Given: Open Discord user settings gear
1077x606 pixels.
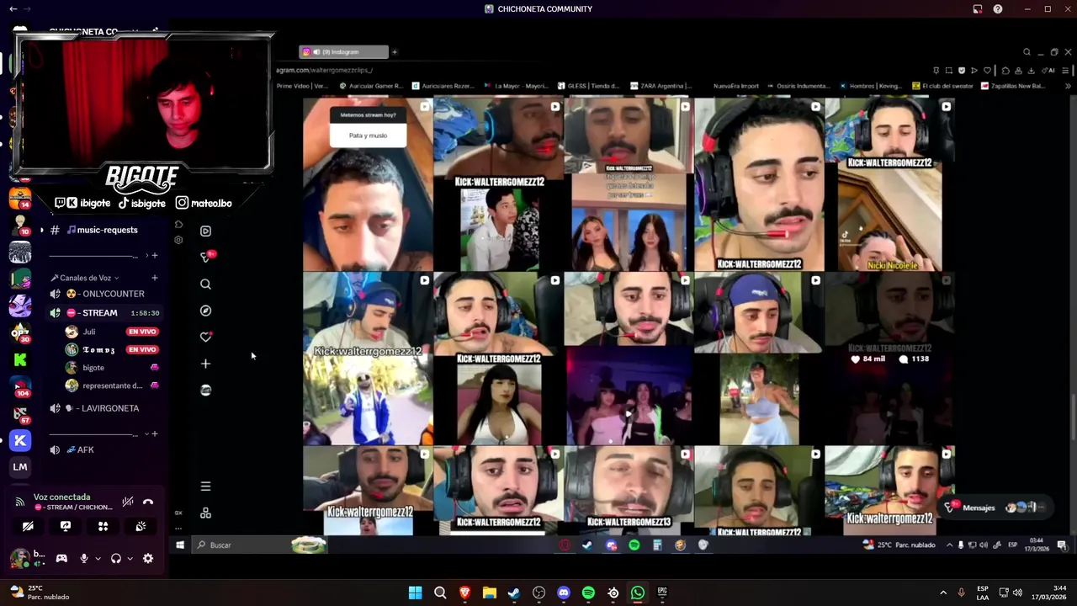Looking at the screenshot, I should pyautogui.click(x=148, y=558).
